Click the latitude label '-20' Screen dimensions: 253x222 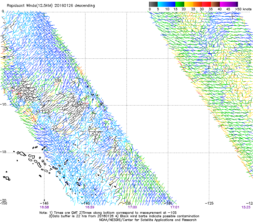[x=3, y=200]
